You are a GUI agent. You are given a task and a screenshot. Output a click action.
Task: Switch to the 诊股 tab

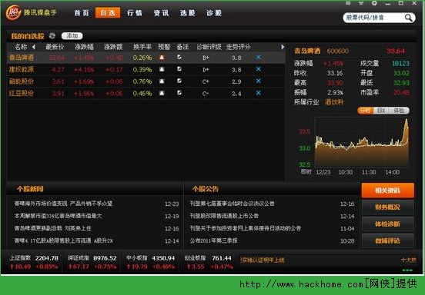click(x=214, y=13)
